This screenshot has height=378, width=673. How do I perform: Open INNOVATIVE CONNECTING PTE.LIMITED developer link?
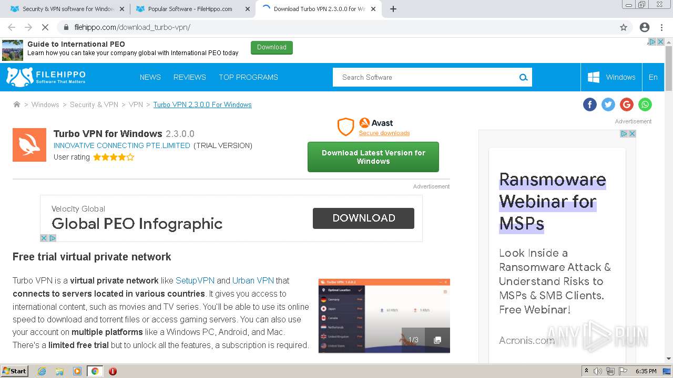pyautogui.click(x=122, y=145)
